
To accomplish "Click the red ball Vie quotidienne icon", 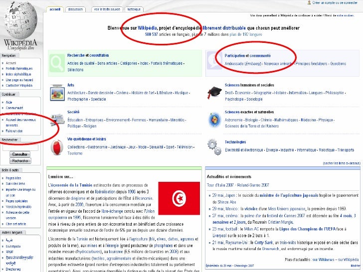I will [x=57, y=147].
